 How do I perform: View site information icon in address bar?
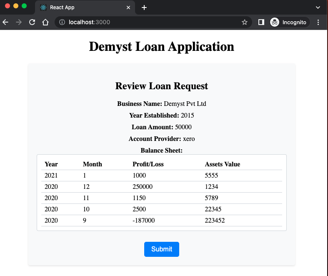pos(62,22)
